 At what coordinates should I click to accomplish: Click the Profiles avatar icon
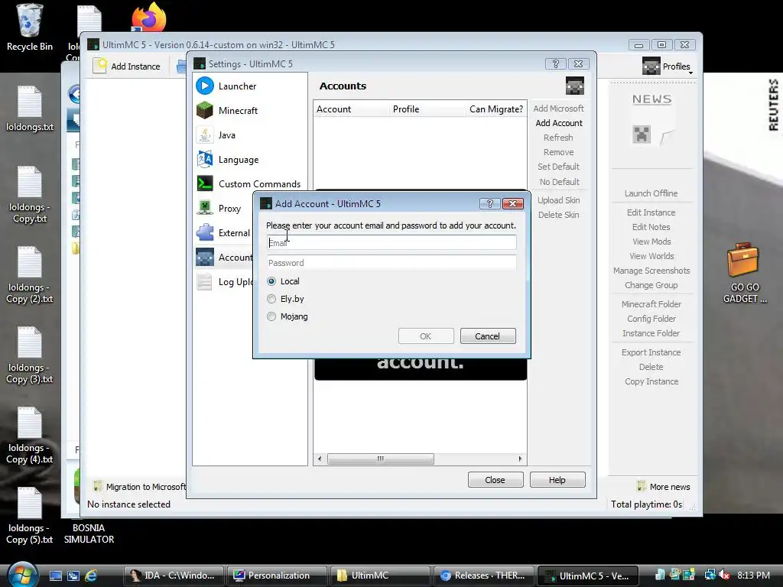point(651,66)
